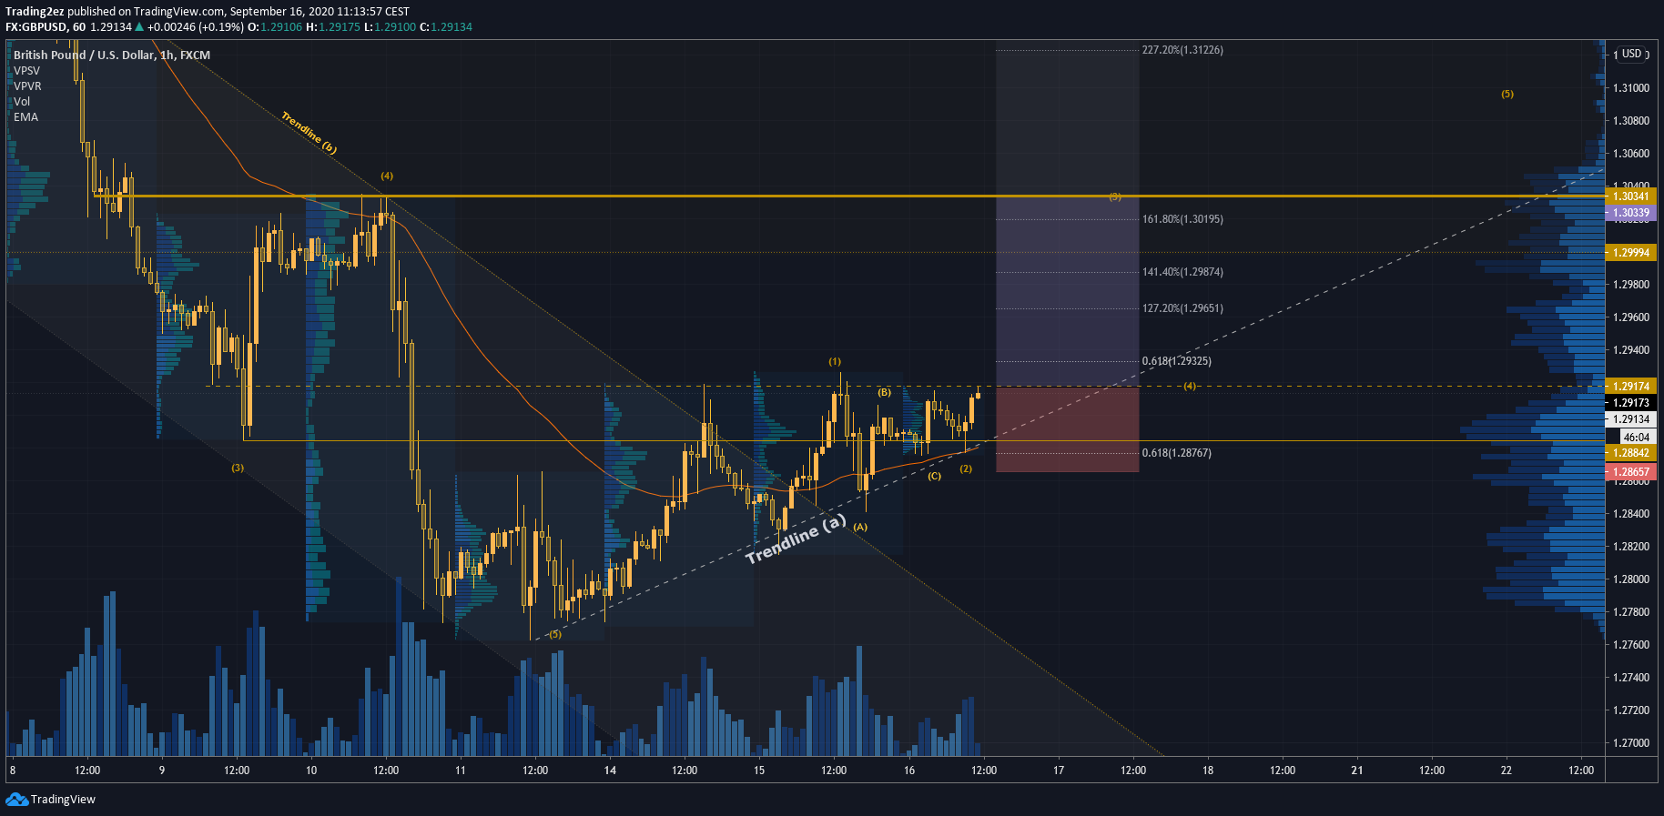
Task: Click the Trendline (a) label
Action: pos(796,539)
